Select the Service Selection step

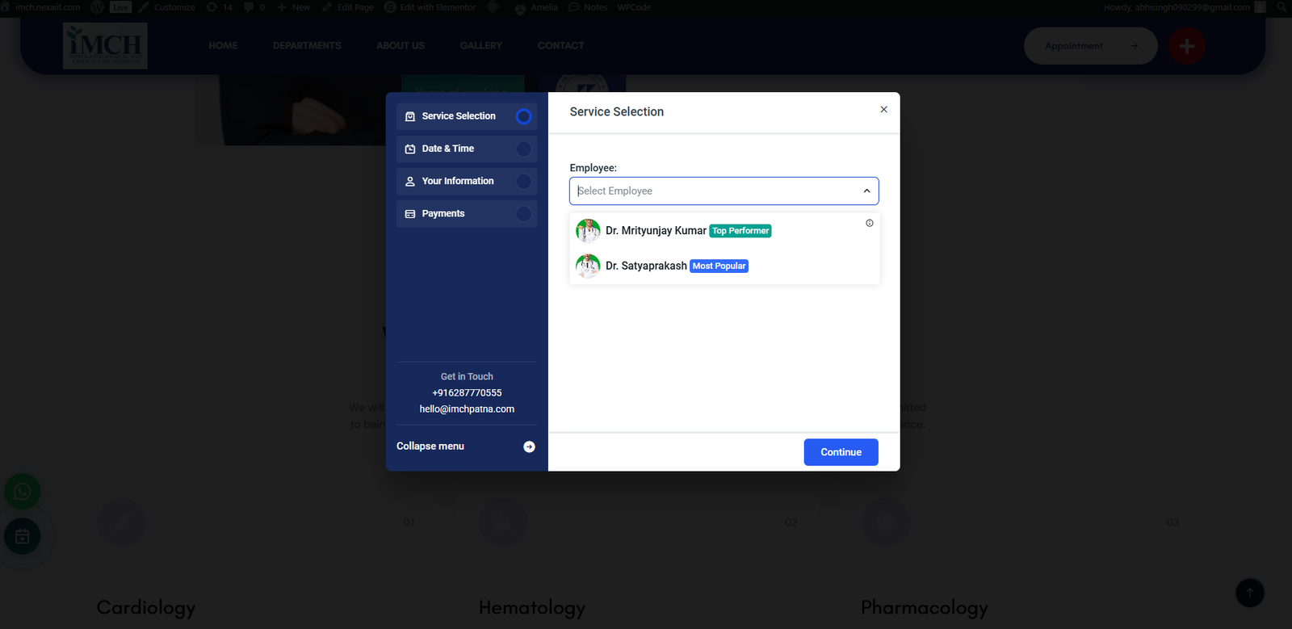pos(466,116)
